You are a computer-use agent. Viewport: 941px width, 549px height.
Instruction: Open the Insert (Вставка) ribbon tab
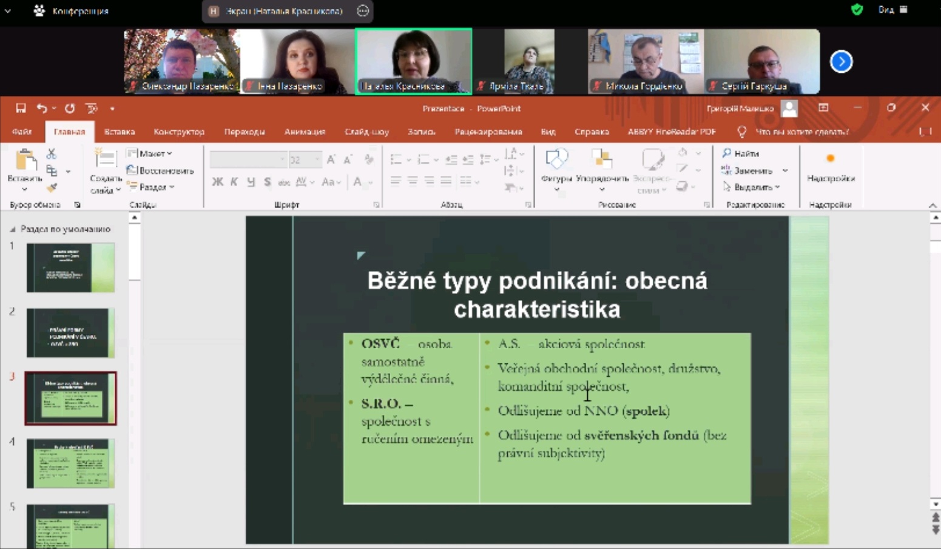(x=119, y=132)
